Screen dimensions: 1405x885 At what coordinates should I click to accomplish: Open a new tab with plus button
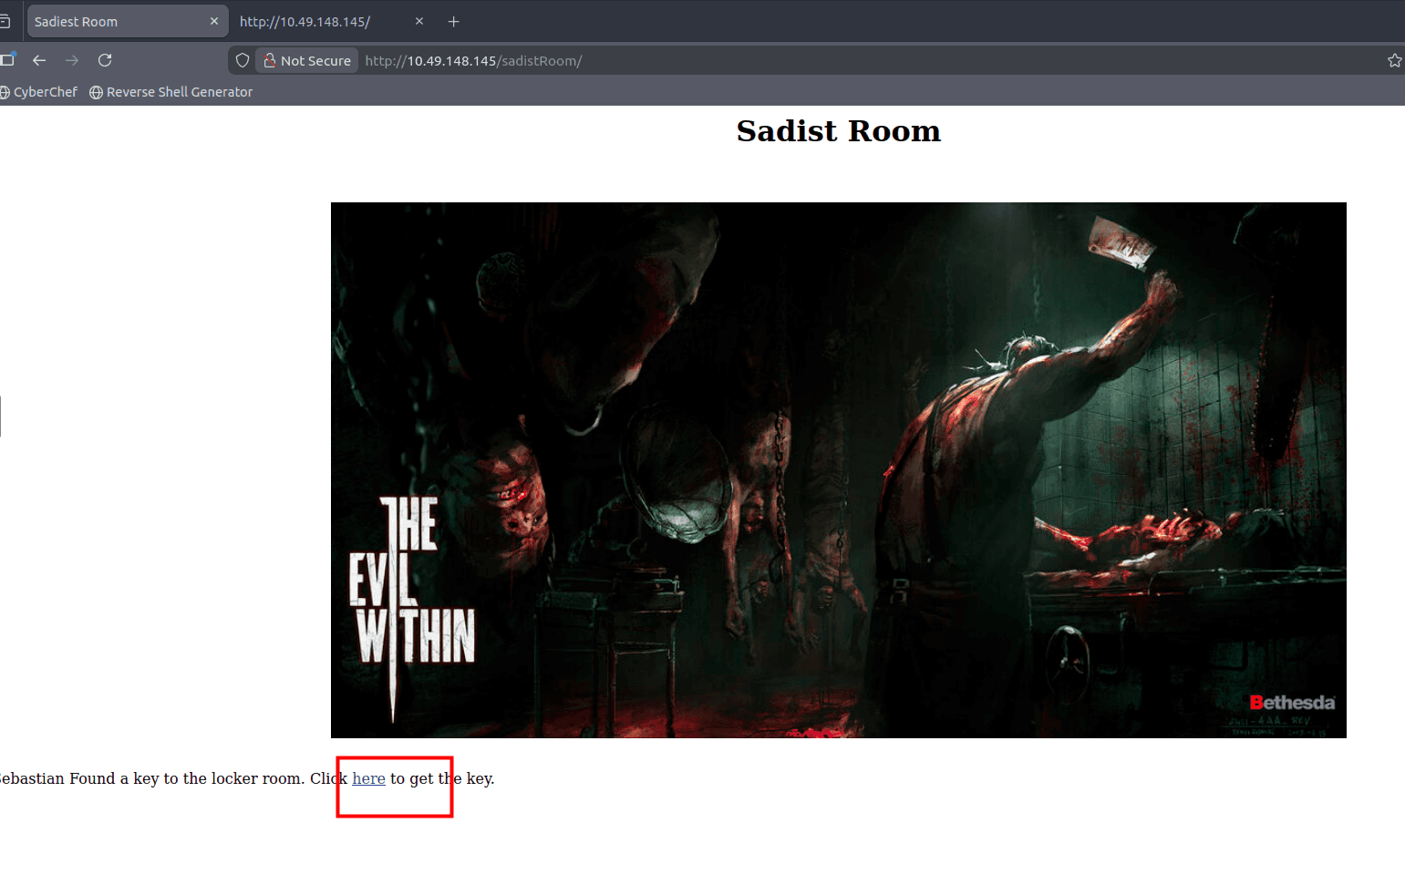(453, 22)
